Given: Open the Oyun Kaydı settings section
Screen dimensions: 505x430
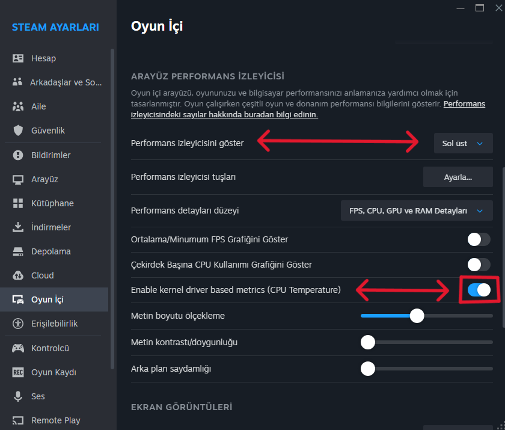Looking at the screenshot, I should pos(54,372).
